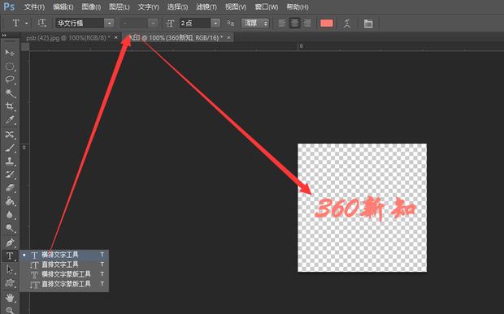Open the 文字(Y) menu
The image size is (504, 314).
(x=148, y=6)
